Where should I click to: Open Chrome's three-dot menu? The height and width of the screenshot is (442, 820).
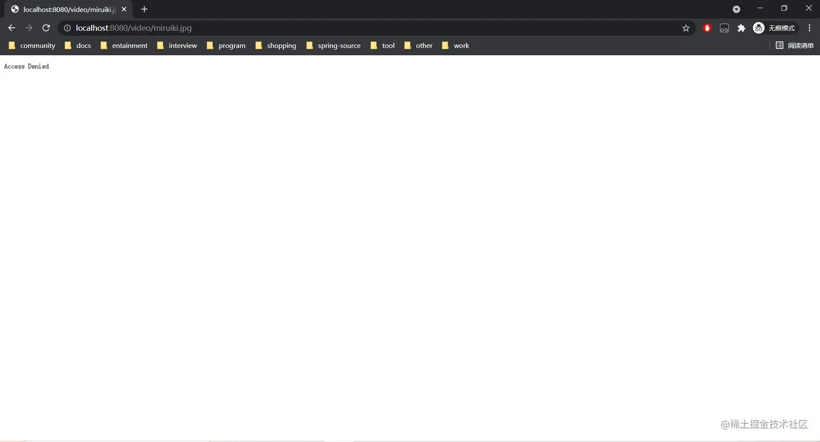(809, 28)
